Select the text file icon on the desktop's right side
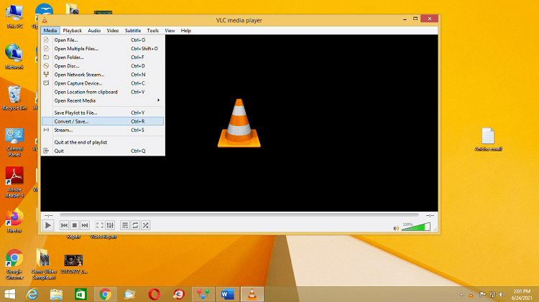 [488, 139]
